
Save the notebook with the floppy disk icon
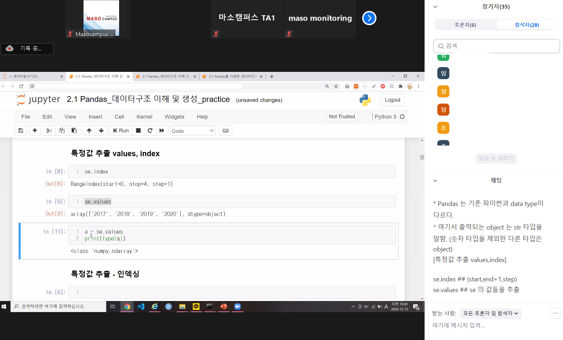(x=21, y=131)
